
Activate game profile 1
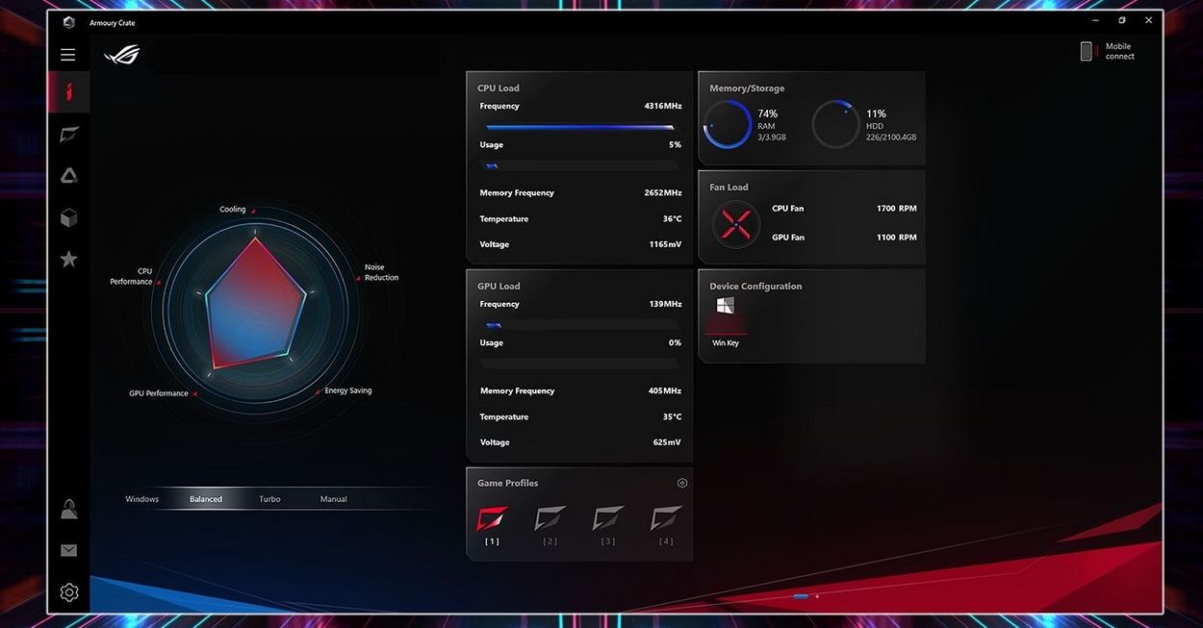coord(493,519)
